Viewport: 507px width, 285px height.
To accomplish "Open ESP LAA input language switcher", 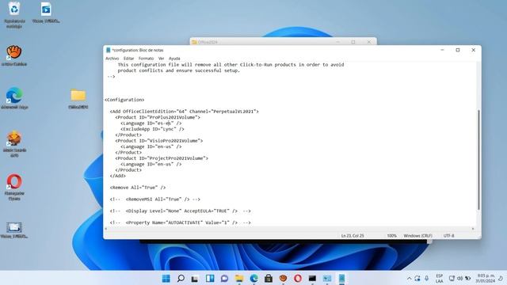I will point(439,278).
